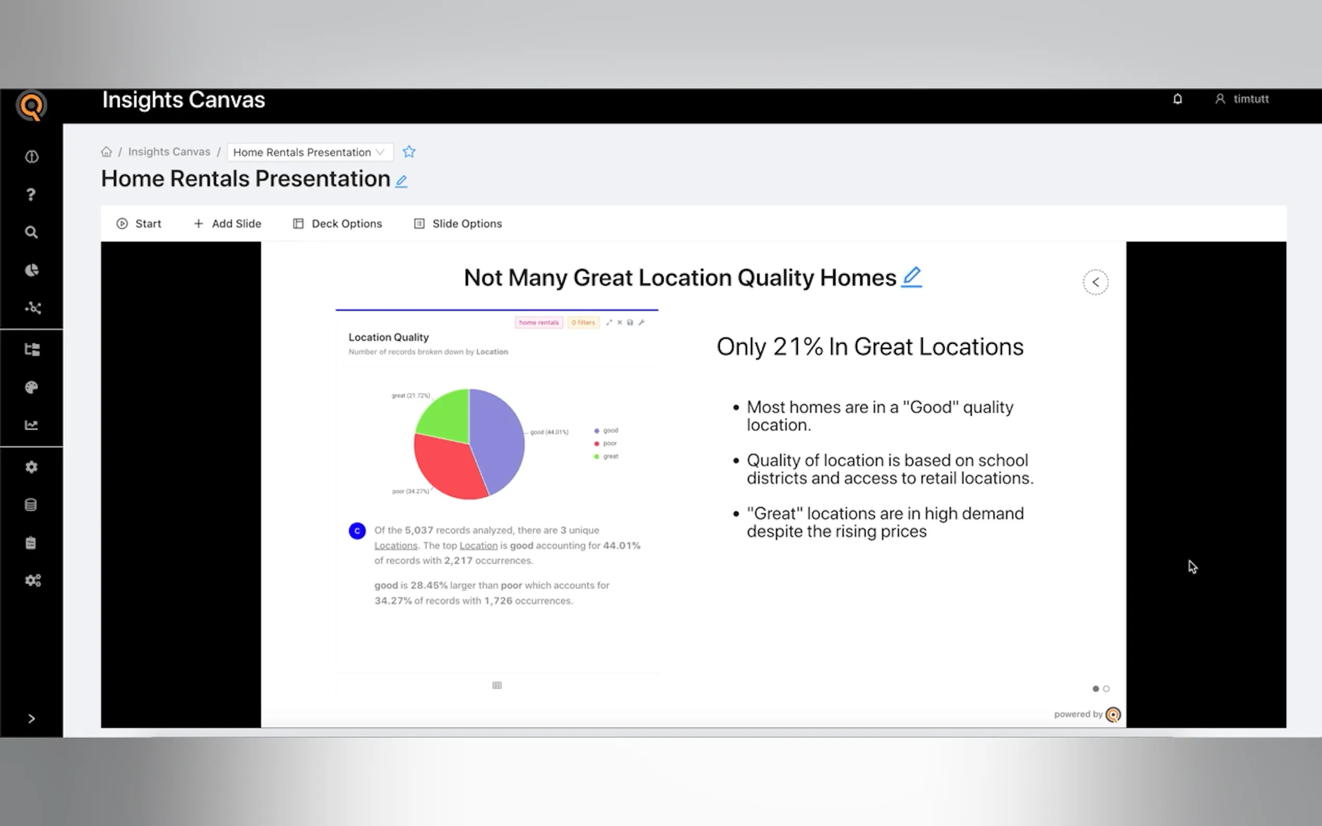
Task: Open Slide Options menu
Action: (458, 224)
